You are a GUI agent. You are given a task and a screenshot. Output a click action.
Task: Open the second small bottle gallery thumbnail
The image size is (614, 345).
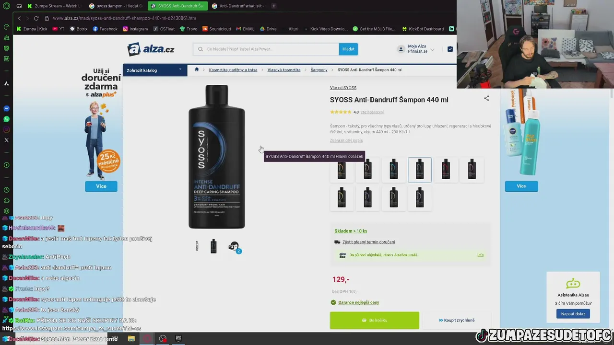[213, 246]
